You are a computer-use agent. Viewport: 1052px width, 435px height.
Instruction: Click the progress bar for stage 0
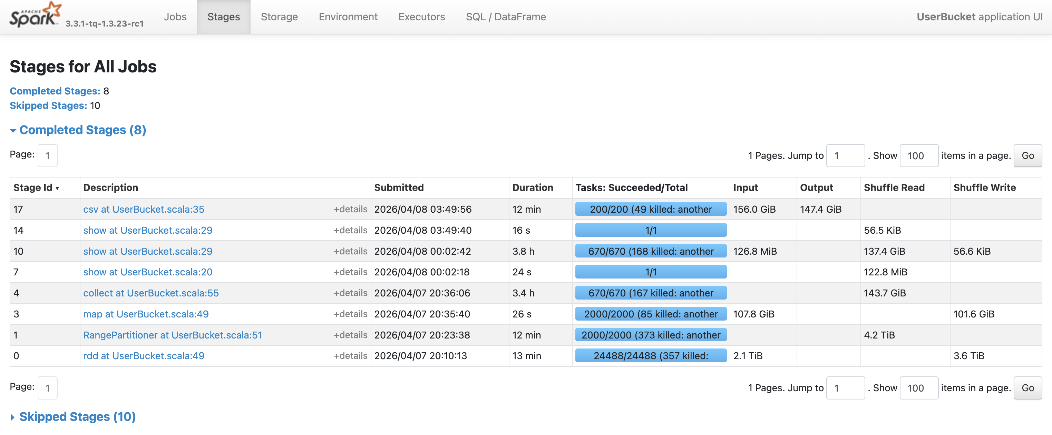click(x=651, y=356)
